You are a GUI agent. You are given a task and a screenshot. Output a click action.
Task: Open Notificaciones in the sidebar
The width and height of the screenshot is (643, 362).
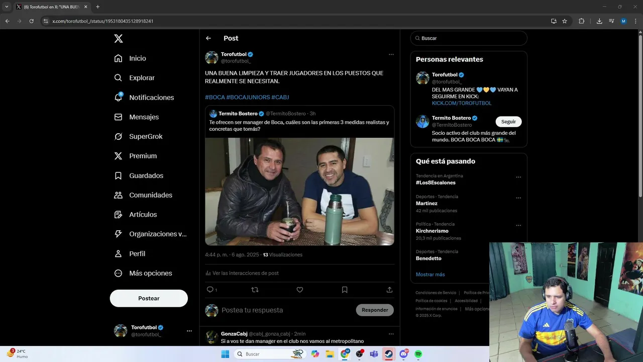pyautogui.click(x=144, y=98)
